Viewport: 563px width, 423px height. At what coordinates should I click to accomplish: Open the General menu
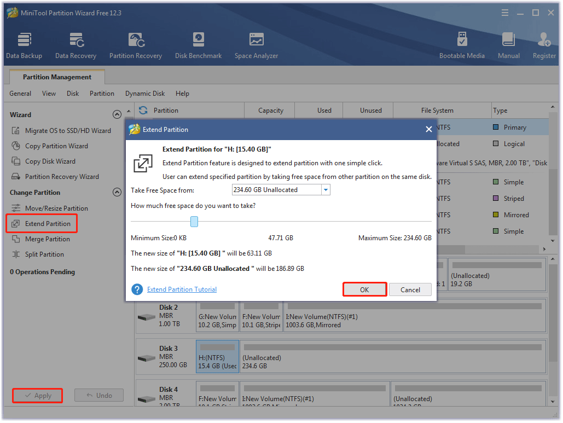click(20, 94)
